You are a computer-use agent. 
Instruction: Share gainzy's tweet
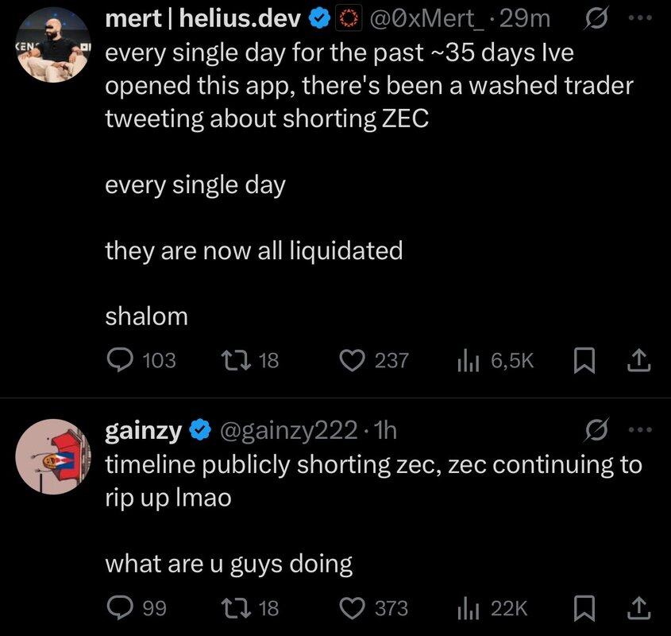tap(638, 608)
